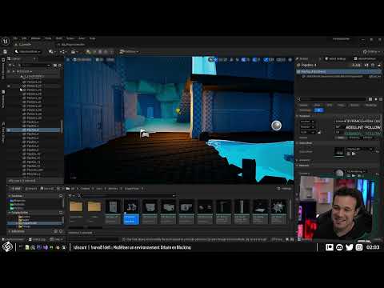Switch to the World Settings tab
384x288 pixels.
pos(335,58)
